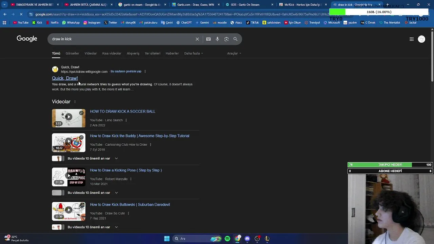Open League of Legends from the taskbar
Screen dimensions: 434x244
pyautogui.click(x=267, y=239)
